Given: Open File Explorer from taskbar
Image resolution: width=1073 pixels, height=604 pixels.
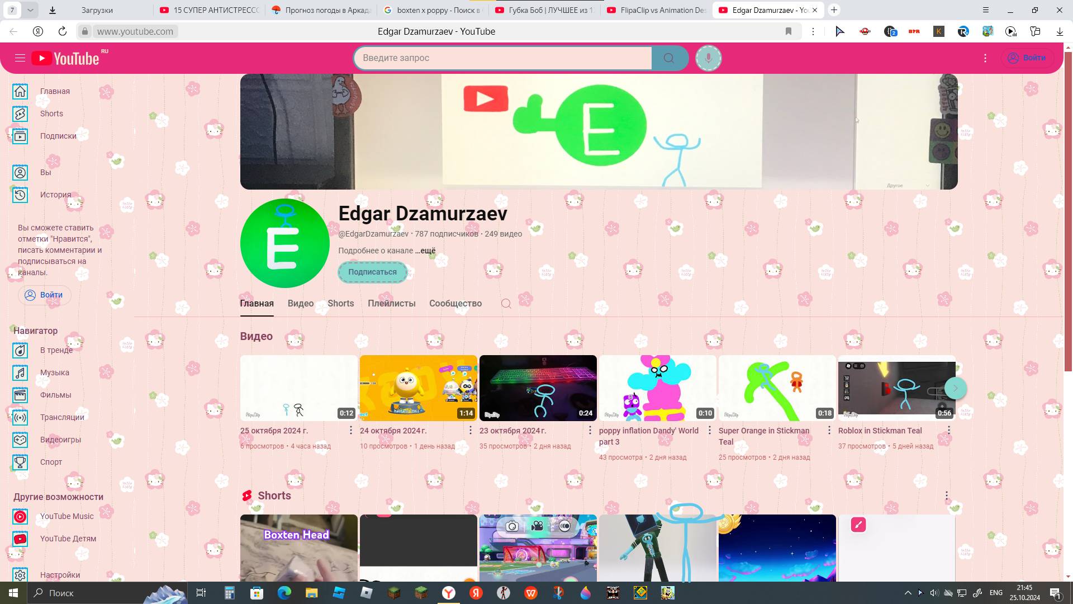Looking at the screenshot, I should [311, 593].
